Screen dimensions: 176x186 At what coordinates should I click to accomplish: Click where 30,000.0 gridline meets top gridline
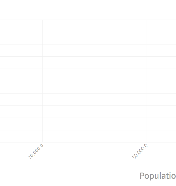point(147,20)
